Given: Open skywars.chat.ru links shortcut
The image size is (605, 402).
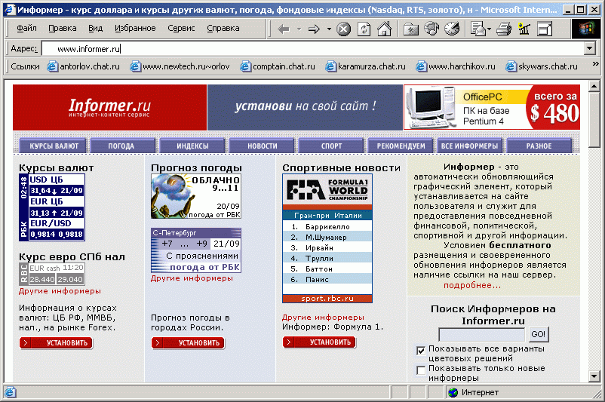Looking at the screenshot, I should [542, 66].
